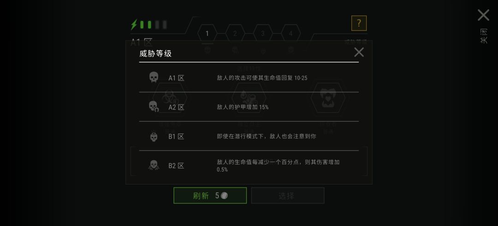Select stage hexagon 3
This screenshot has height=226, width=498.
click(263, 34)
